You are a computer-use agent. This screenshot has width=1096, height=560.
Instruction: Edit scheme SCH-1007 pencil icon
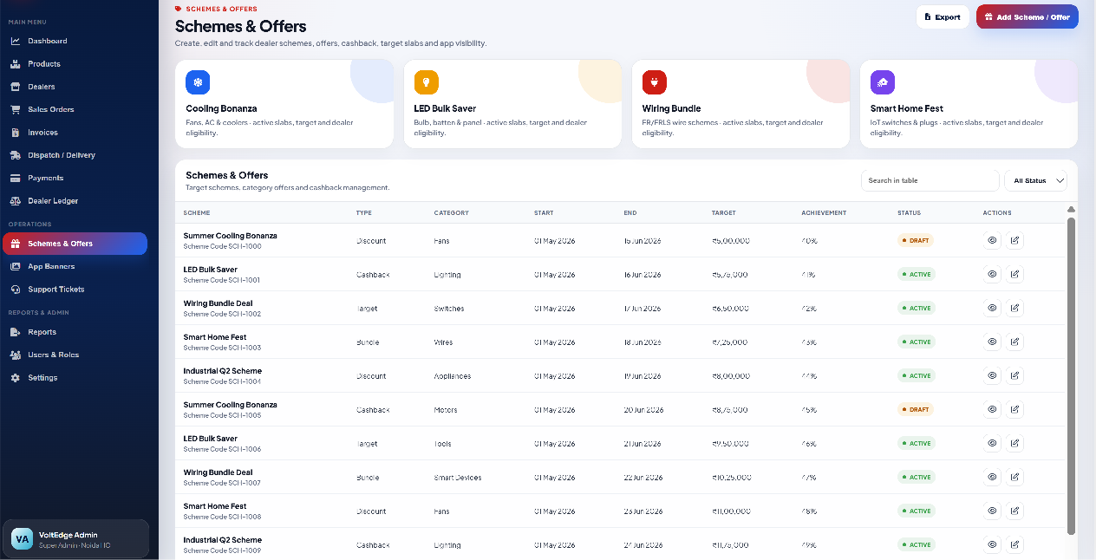pyautogui.click(x=1014, y=477)
